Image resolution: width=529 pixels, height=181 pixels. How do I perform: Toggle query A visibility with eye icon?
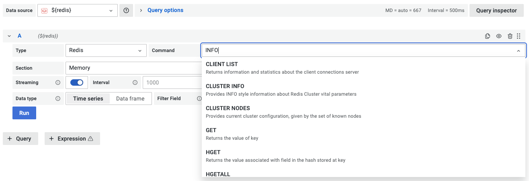tap(499, 36)
